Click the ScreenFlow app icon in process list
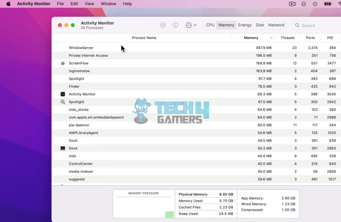The width and height of the screenshot is (341, 222). [63, 63]
